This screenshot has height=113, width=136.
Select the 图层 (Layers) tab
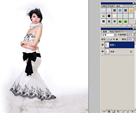[105, 31]
